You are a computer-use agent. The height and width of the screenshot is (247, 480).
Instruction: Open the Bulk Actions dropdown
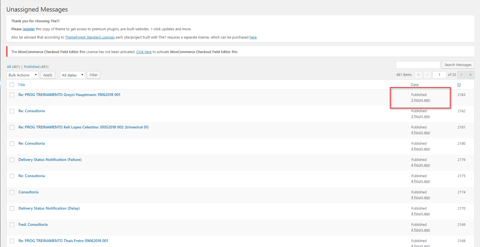click(23, 75)
